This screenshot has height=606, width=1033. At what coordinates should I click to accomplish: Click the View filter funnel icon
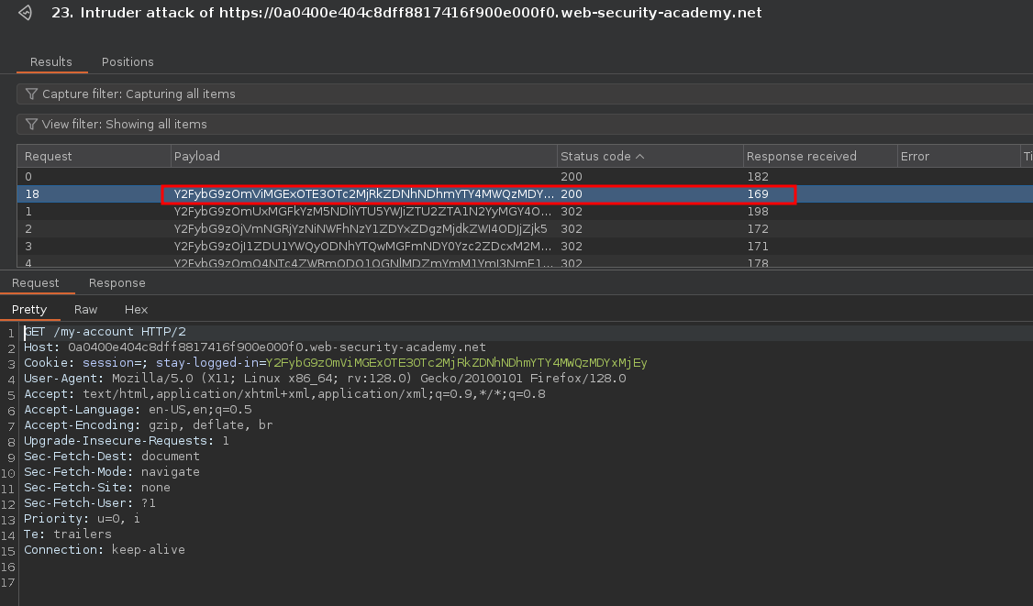[32, 125]
